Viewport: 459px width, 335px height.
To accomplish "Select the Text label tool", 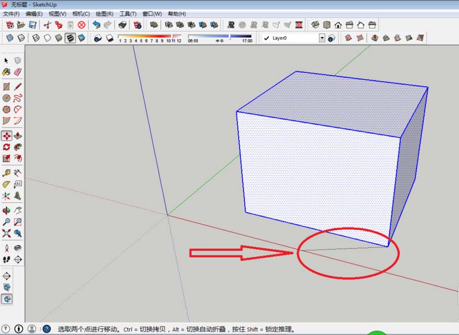I will click(18, 184).
